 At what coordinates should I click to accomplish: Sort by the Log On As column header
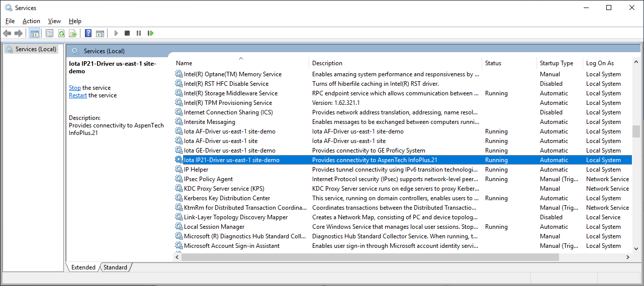(x=607, y=63)
